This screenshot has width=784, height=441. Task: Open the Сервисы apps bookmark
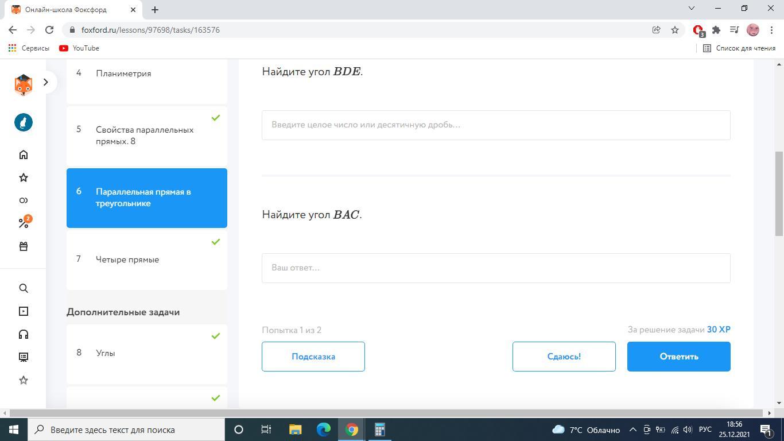point(29,48)
